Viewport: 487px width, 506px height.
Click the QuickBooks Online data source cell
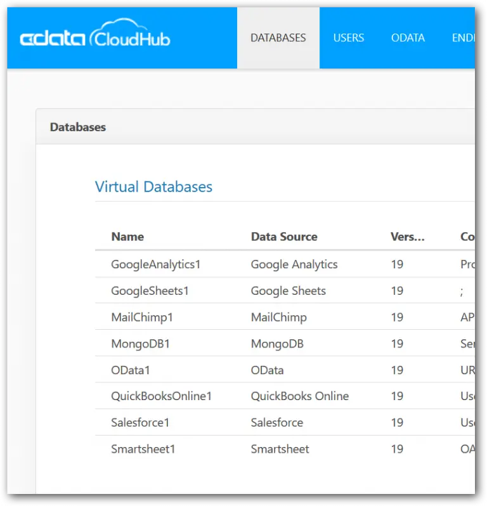click(299, 396)
